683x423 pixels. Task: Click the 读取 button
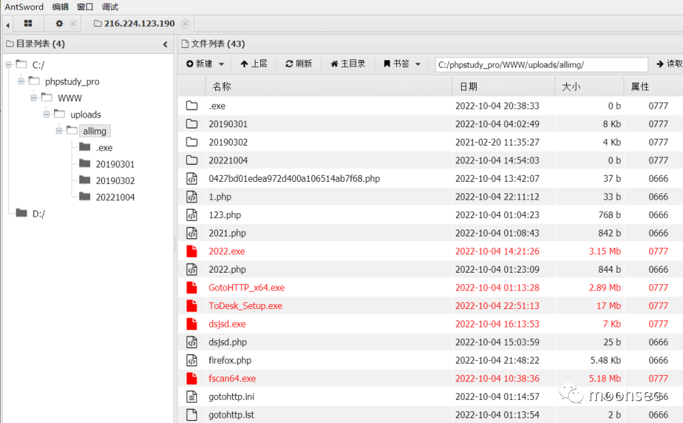coord(669,64)
